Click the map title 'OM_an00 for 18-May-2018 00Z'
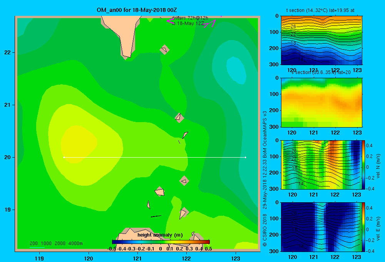The image size is (385, 262). 137,10
